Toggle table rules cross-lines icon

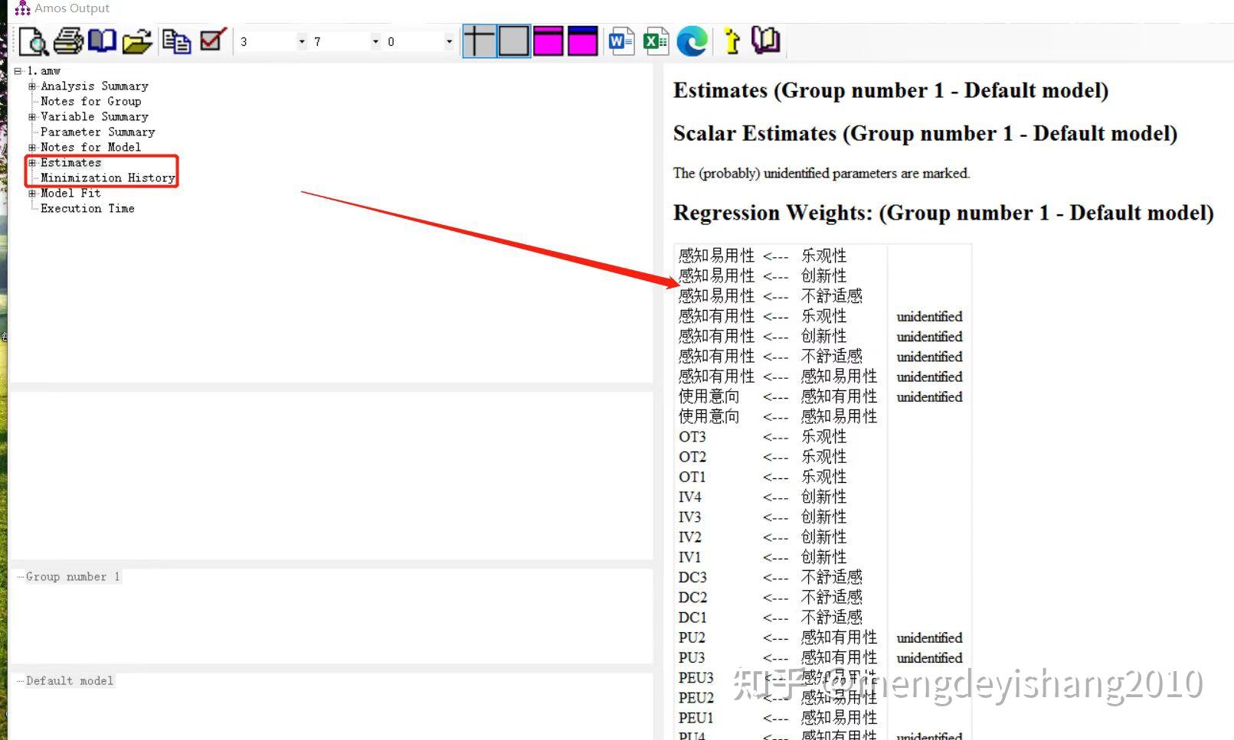[479, 41]
